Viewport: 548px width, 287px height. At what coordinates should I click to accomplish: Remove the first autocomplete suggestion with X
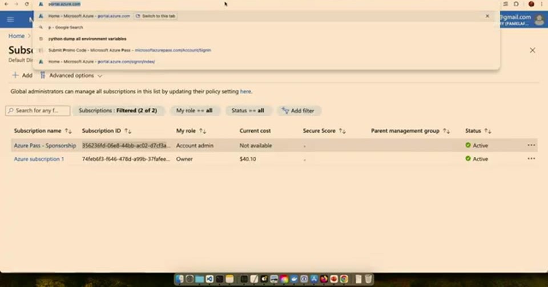click(x=487, y=16)
